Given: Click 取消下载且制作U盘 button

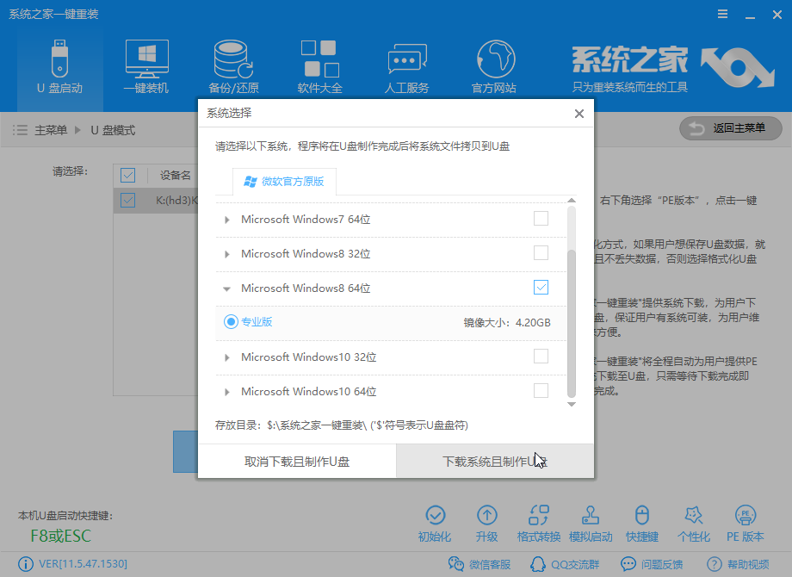Looking at the screenshot, I should coord(296,461).
